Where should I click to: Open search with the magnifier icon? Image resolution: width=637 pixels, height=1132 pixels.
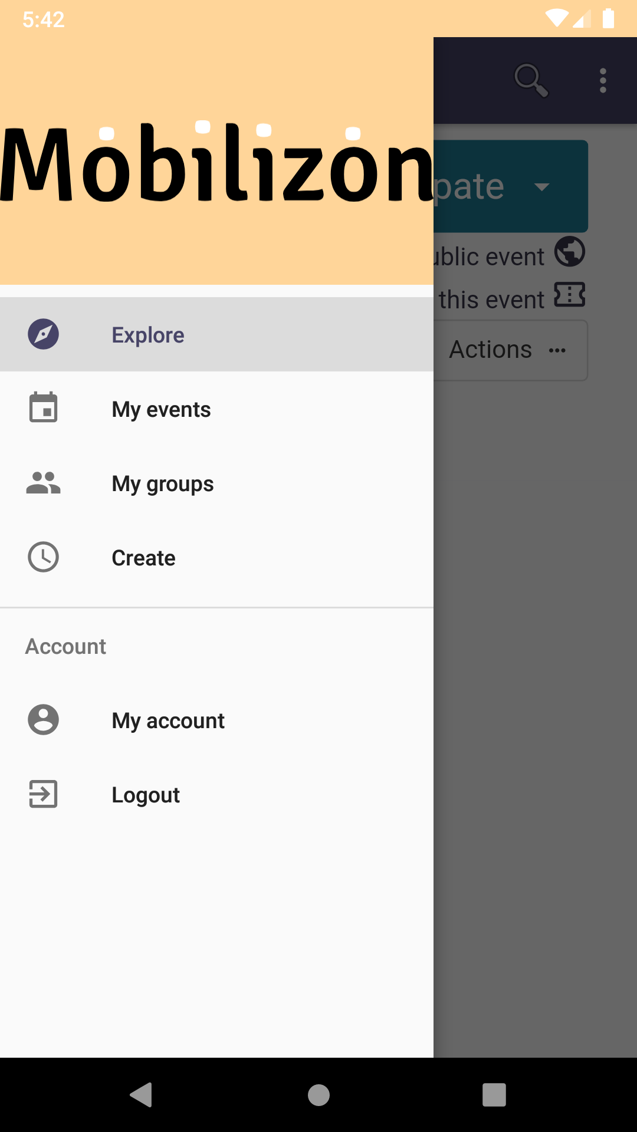(531, 80)
